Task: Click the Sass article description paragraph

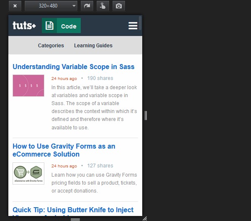Action: (x=94, y=107)
